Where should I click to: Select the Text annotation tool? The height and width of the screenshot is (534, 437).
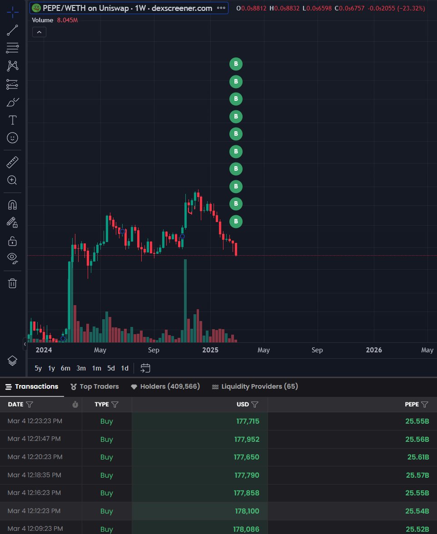[12, 120]
